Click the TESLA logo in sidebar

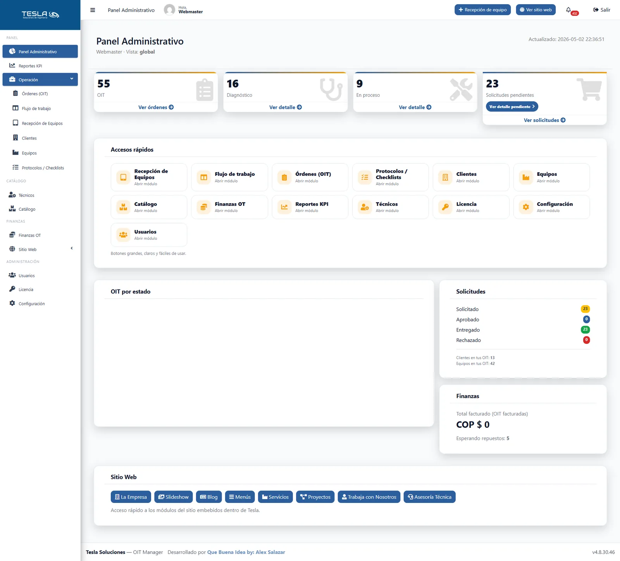coord(40,15)
